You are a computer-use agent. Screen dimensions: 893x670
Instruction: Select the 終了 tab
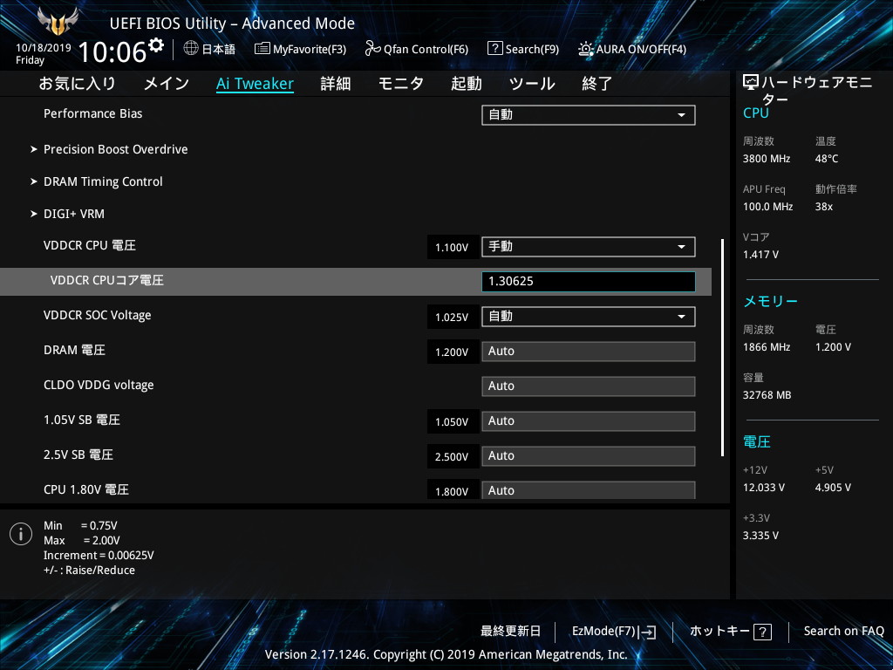(x=596, y=84)
